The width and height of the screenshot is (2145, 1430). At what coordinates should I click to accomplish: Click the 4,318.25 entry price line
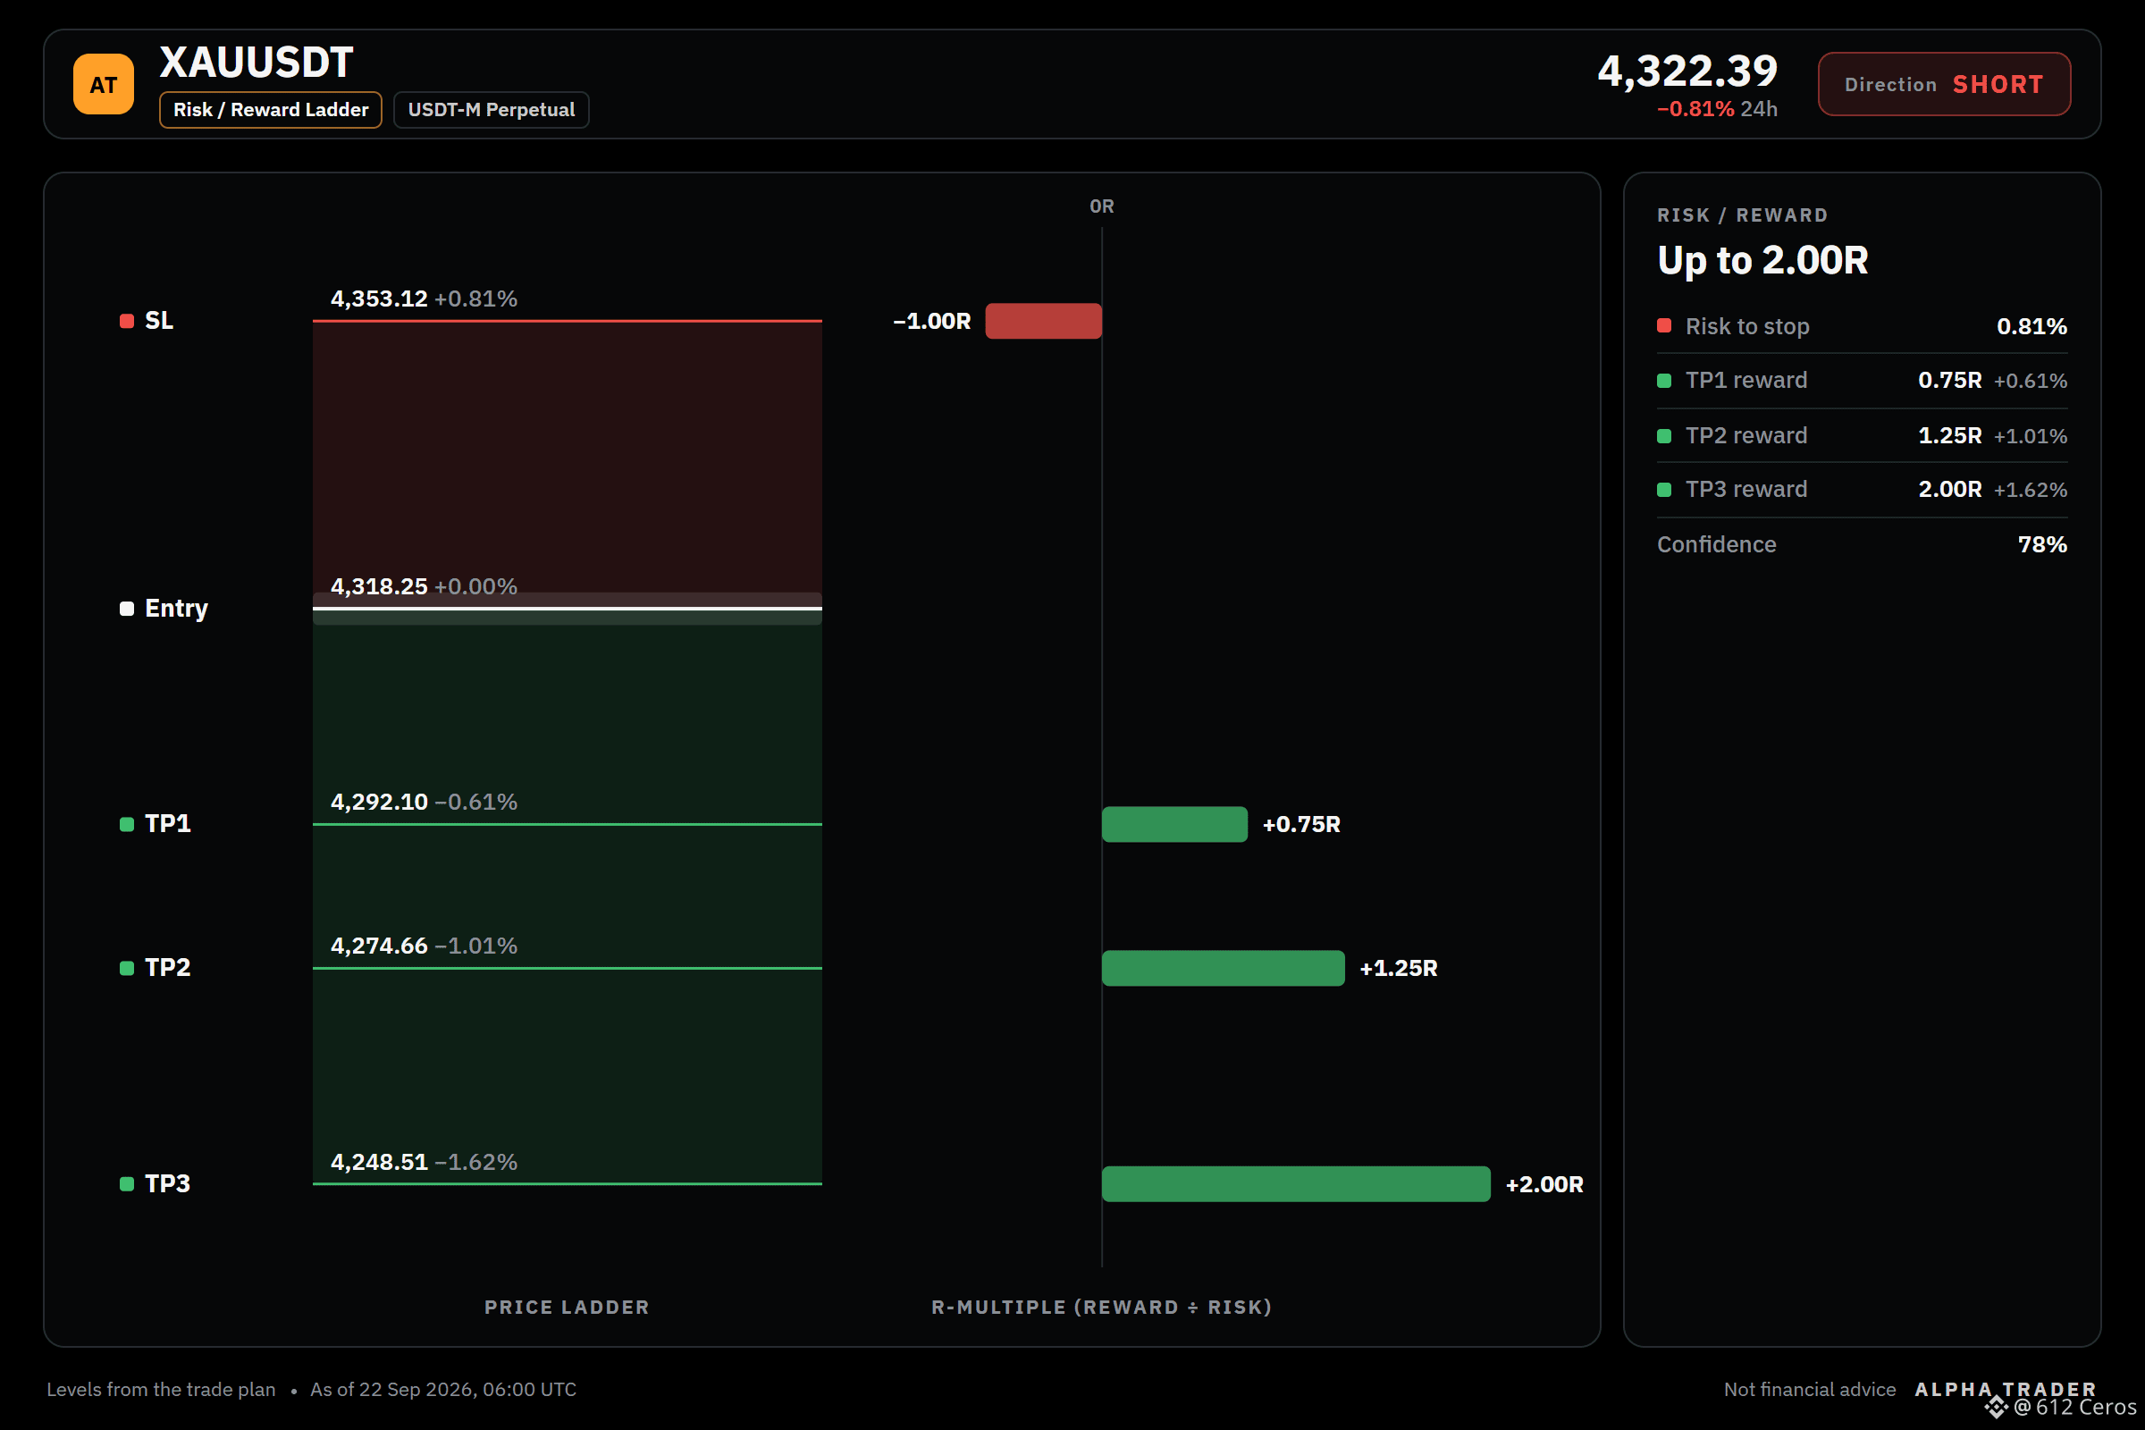click(x=568, y=609)
